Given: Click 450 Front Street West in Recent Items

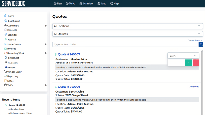Looking at the screenshot, I should click(x=20, y=113).
